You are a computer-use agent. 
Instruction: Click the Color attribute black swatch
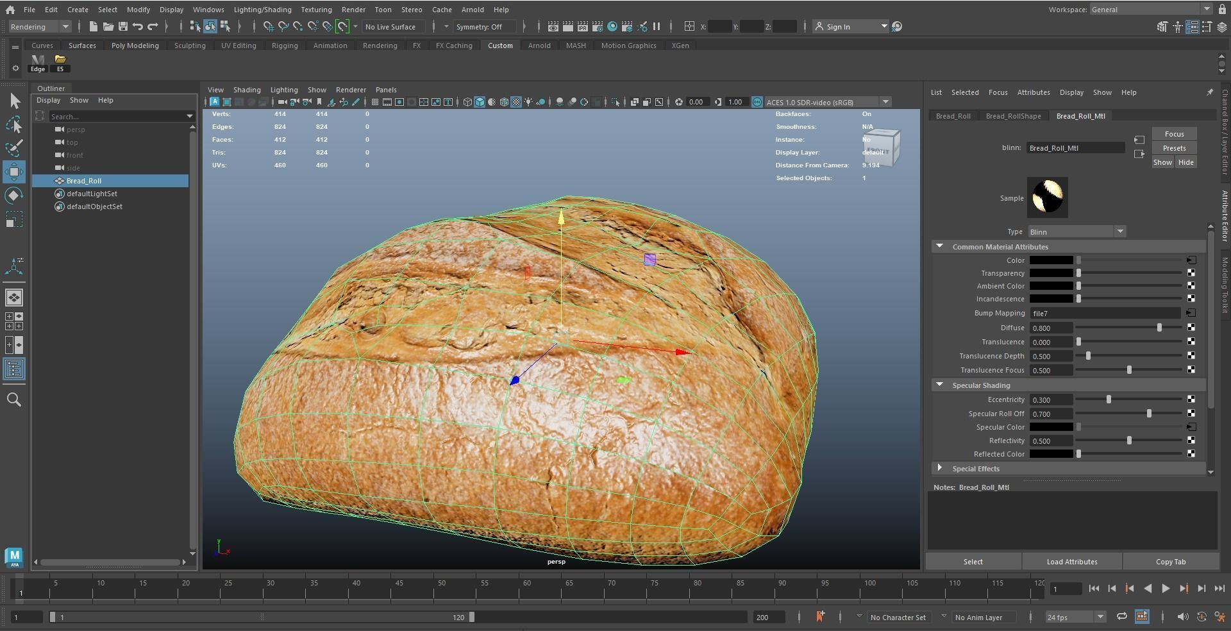click(x=1051, y=260)
